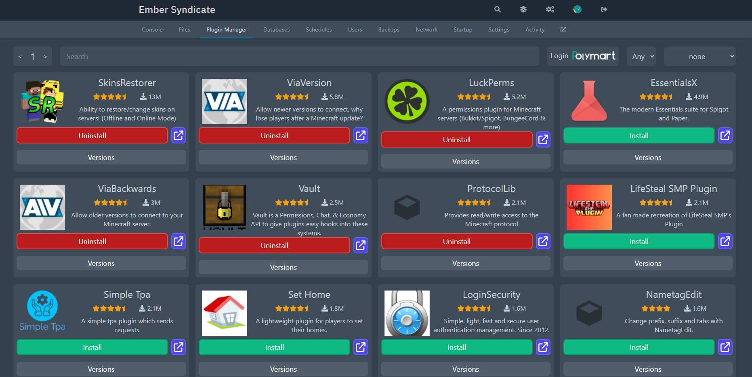The width and height of the screenshot is (752, 377).
Task: Uninstall the LuckPerms plugin
Action: 457,139
